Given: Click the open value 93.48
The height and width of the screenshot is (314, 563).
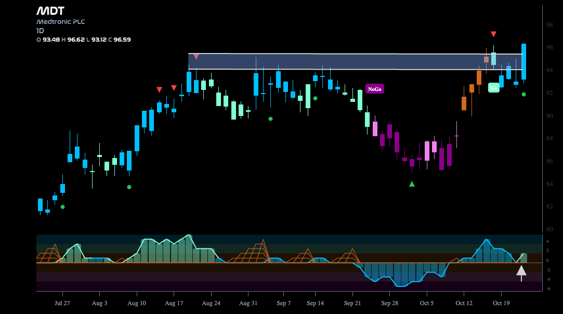Looking at the screenshot, I should click(51, 40).
